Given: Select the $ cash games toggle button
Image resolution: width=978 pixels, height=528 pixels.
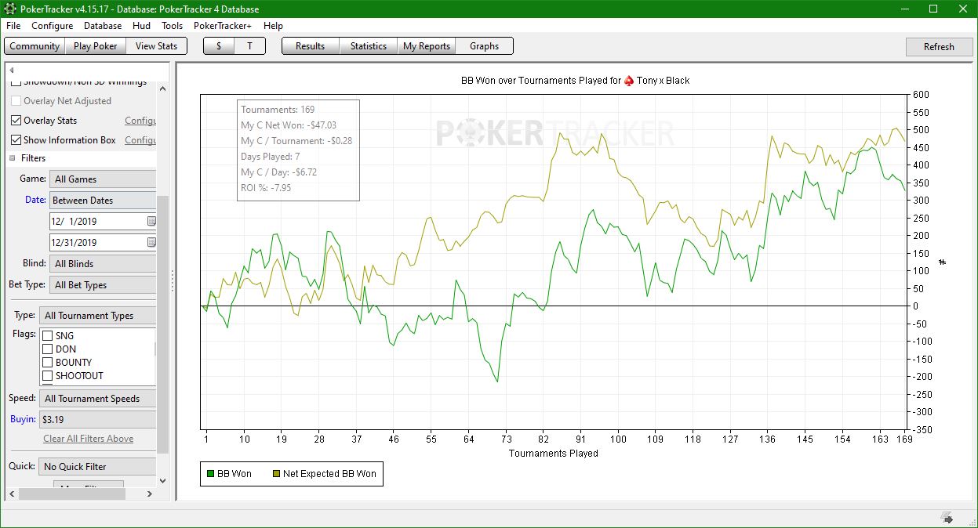Looking at the screenshot, I should tap(219, 46).
